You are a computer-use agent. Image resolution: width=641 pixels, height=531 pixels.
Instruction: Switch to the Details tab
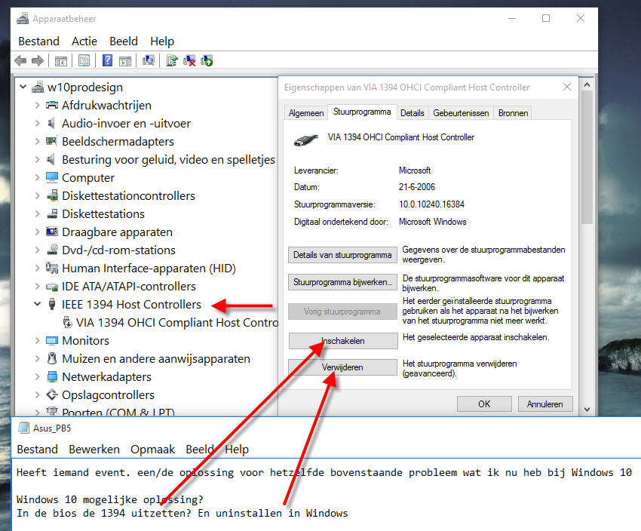pos(412,113)
